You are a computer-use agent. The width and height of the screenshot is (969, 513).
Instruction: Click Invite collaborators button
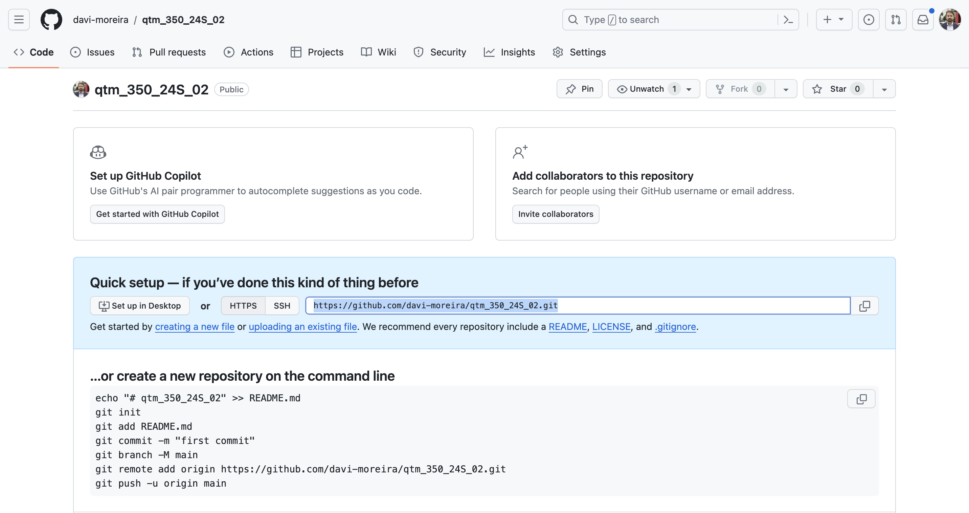pyautogui.click(x=555, y=214)
